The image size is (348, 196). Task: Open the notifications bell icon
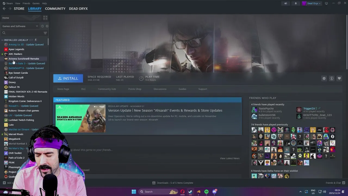click(296, 3)
